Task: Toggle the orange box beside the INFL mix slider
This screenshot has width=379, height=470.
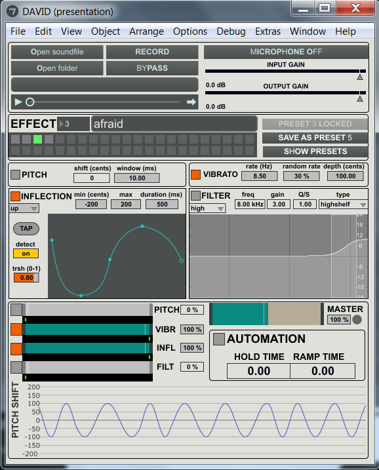Action: pos(16,349)
